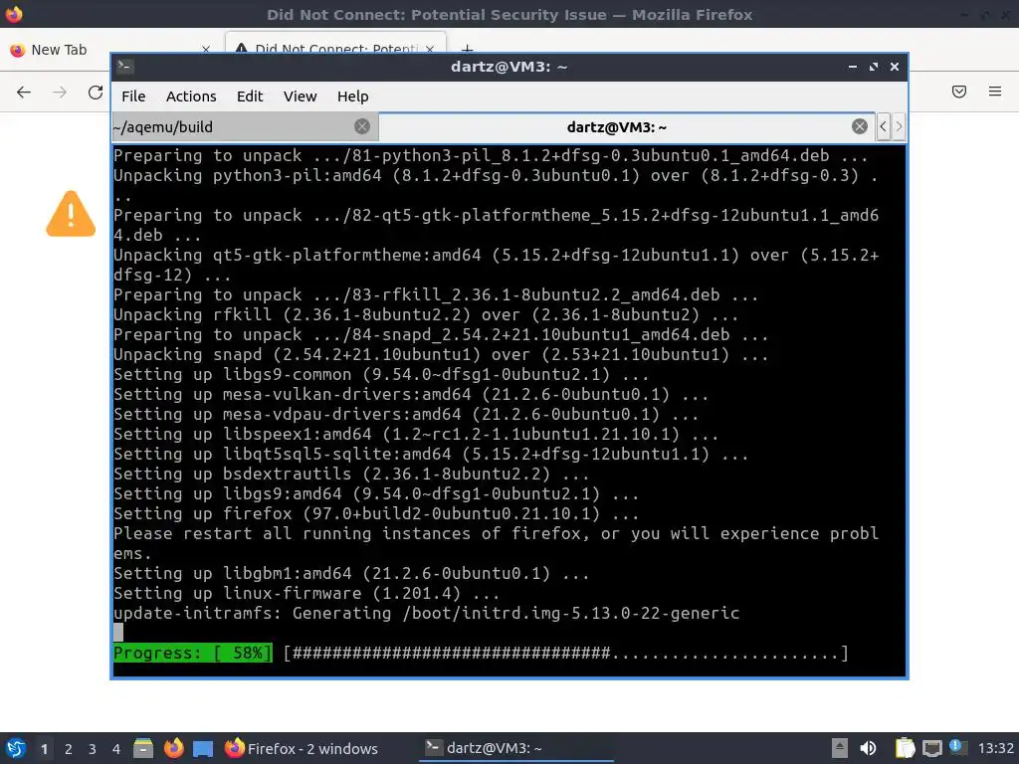Click 'Setting up libspeex1:amd64' line
The image size is (1019, 764).
coord(416,434)
